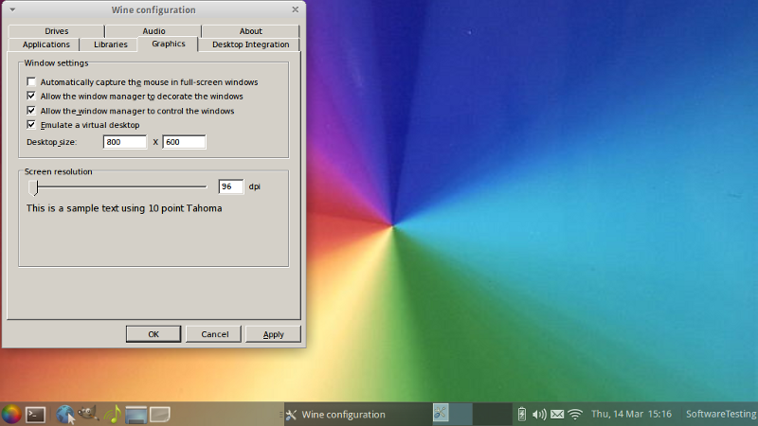Select the Applications tab
This screenshot has width=758, height=426.
pos(45,44)
